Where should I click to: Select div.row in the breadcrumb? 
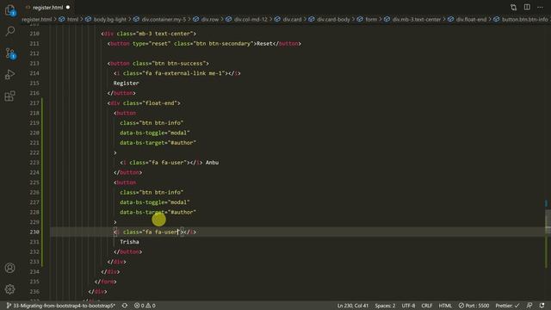210,19
